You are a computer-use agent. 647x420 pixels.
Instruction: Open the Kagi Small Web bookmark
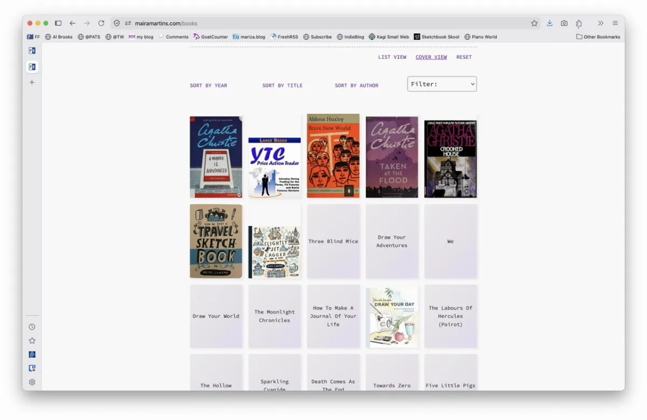click(389, 37)
